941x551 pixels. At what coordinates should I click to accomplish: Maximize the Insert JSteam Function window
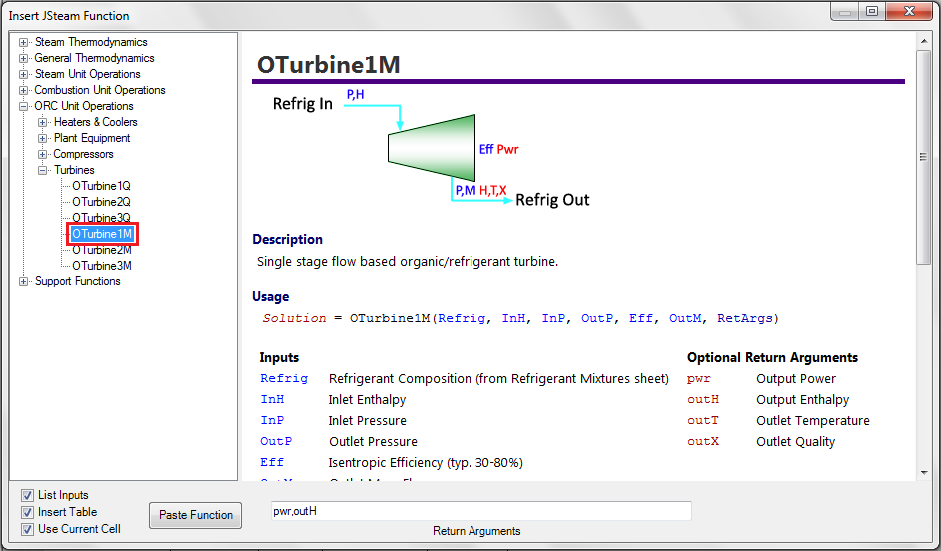[x=872, y=11]
